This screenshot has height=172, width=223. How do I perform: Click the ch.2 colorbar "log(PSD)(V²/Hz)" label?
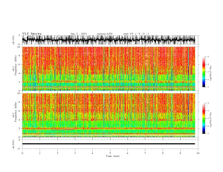coord(211,120)
